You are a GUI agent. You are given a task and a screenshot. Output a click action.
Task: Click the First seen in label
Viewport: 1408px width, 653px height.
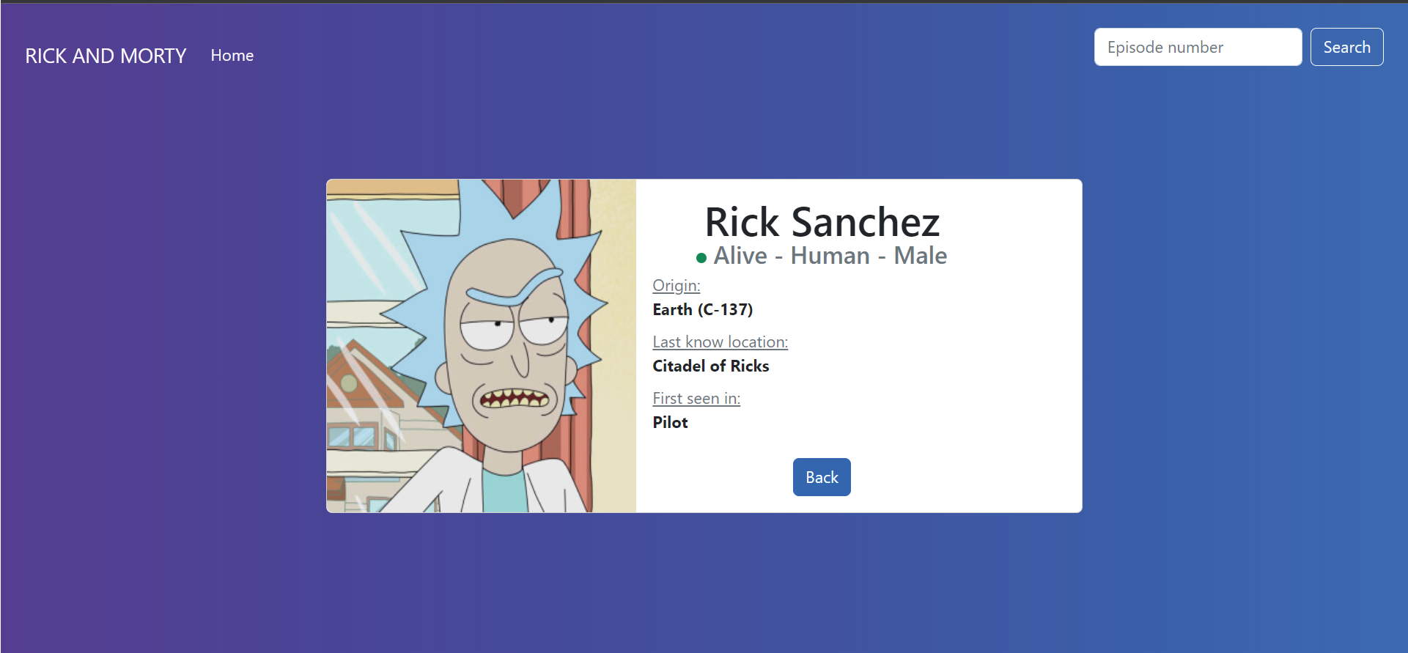(696, 398)
